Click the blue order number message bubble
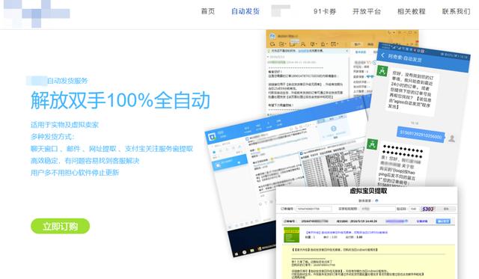The image size is (479, 279). pos(421,134)
